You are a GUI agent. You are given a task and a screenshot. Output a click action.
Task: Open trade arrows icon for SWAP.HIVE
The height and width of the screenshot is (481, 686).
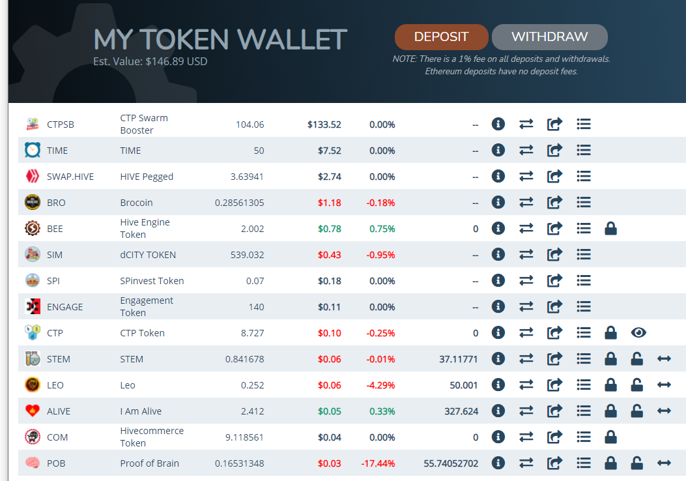526,177
